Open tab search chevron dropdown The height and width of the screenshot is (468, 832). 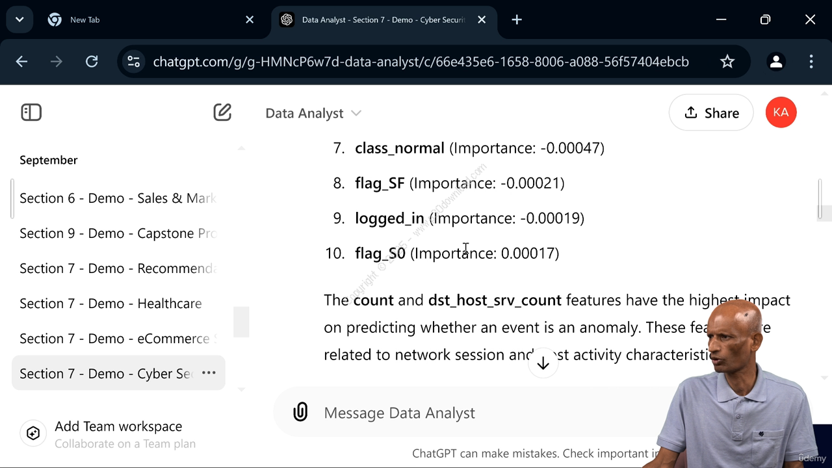pos(19,19)
